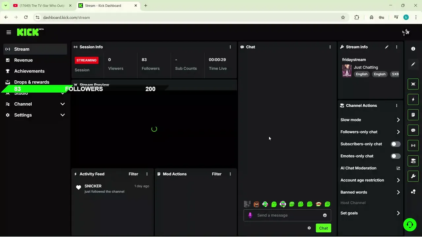422x237 pixels.
Task: Click the 83 Followers count in Session Info
Action: [x=144, y=60]
